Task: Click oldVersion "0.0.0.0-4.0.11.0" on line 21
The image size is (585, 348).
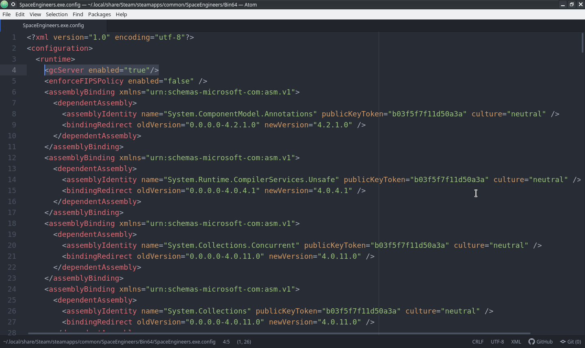Action: point(225,256)
